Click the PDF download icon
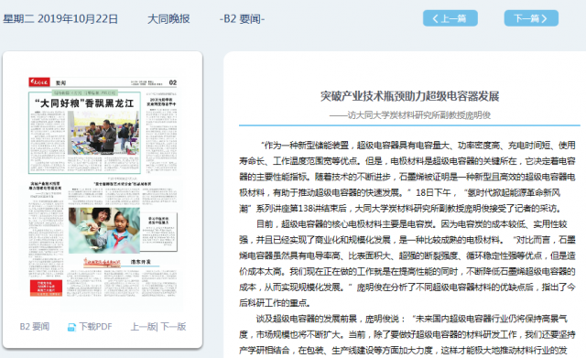This screenshot has height=358, width=586. point(71,328)
